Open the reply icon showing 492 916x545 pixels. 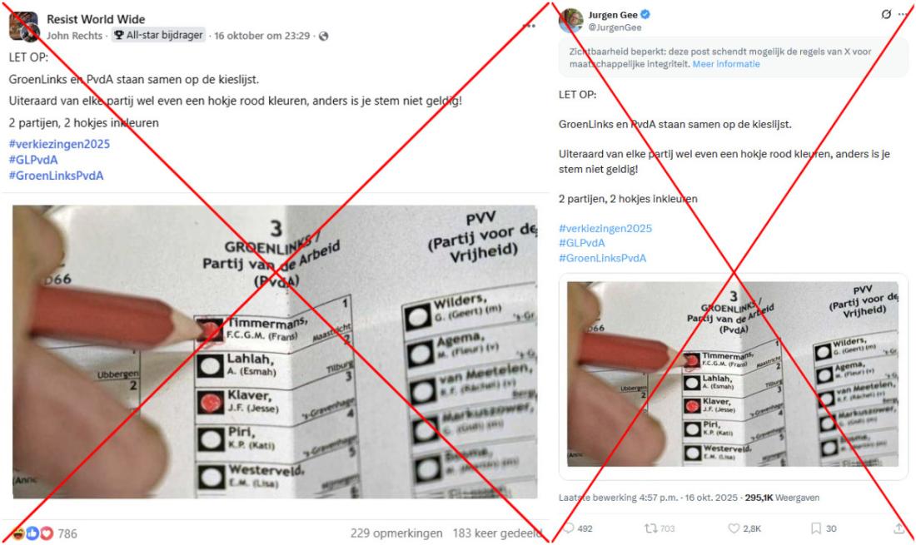(x=569, y=528)
